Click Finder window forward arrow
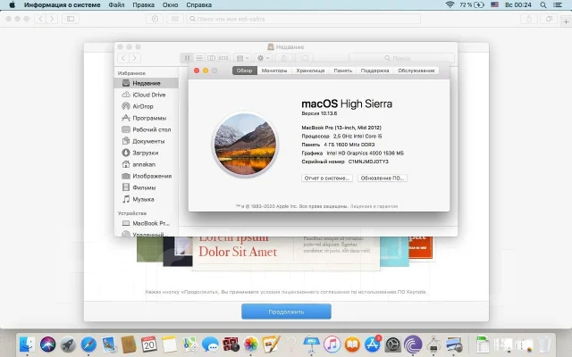 pyautogui.click(x=135, y=58)
